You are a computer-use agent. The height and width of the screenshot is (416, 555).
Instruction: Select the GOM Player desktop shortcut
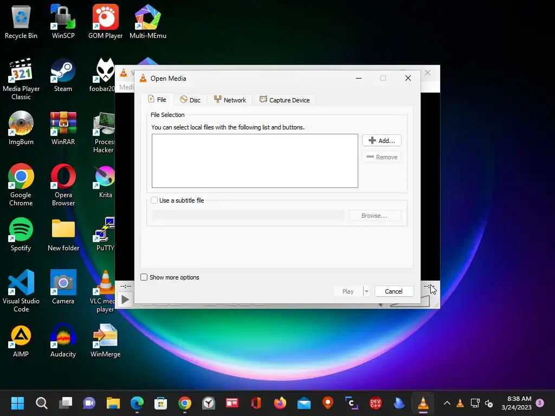point(106,21)
